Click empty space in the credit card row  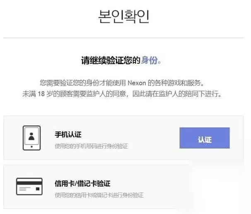(160, 187)
